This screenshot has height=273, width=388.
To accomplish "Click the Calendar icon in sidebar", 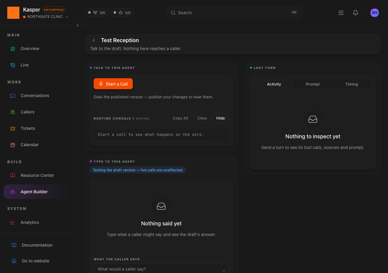I will [13, 145].
